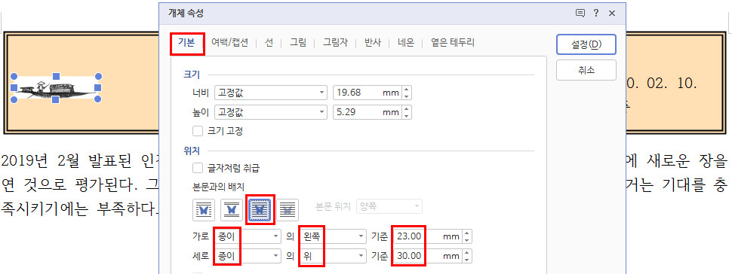Close the 개체 속성 dialog

click(612, 14)
